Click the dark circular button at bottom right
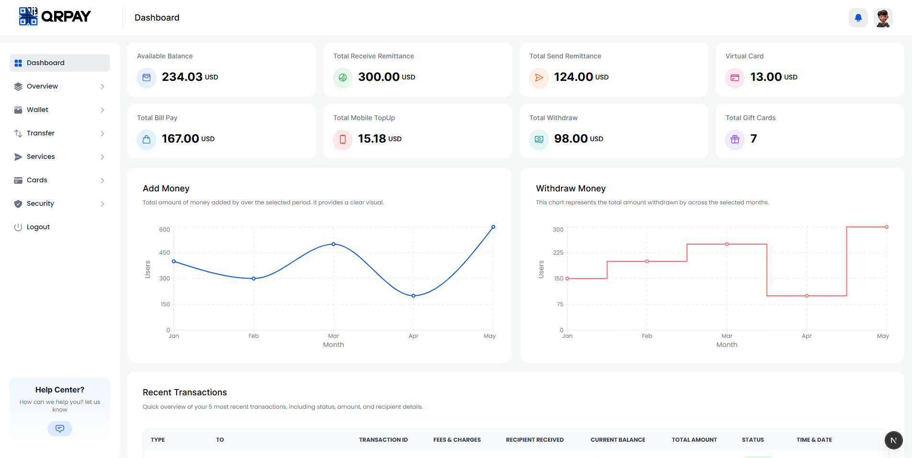Viewport: 912px width, 458px height. 893,440
